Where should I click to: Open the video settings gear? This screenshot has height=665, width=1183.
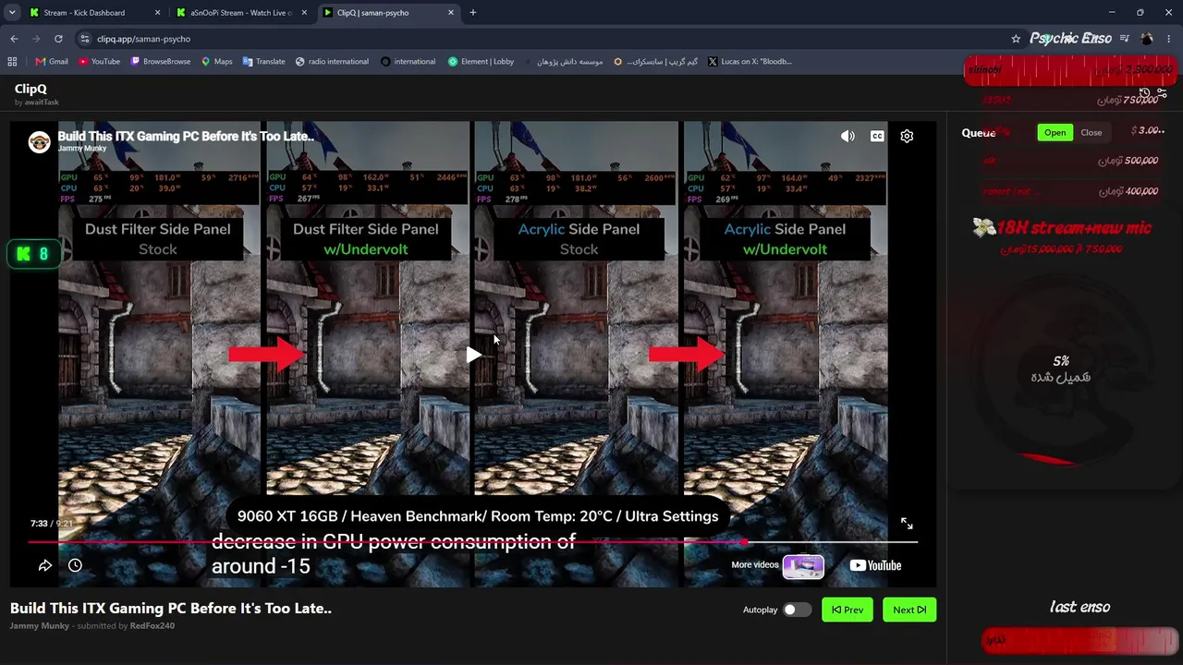pyautogui.click(x=907, y=136)
